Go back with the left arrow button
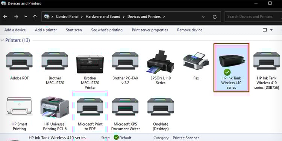 [x=5, y=17]
